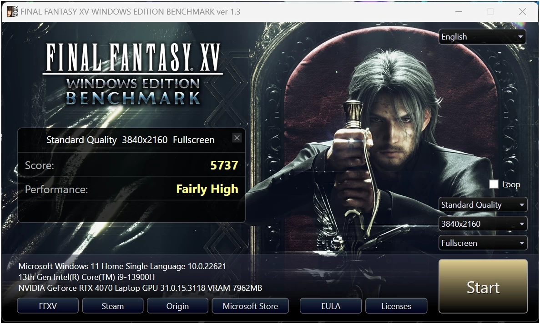Click the Microsoft Windows 11 Home OS line
The image size is (540, 324).
click(122, 266)
